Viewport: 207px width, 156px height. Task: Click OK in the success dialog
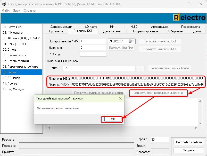113,119
